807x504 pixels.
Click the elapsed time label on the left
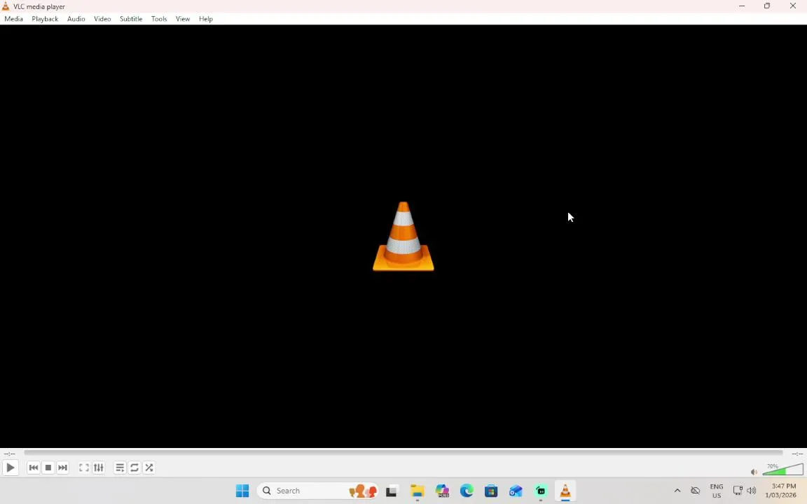coord(9,454)
